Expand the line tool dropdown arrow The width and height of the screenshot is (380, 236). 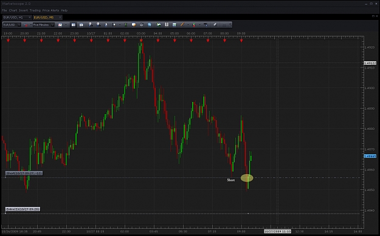point(188,25)
